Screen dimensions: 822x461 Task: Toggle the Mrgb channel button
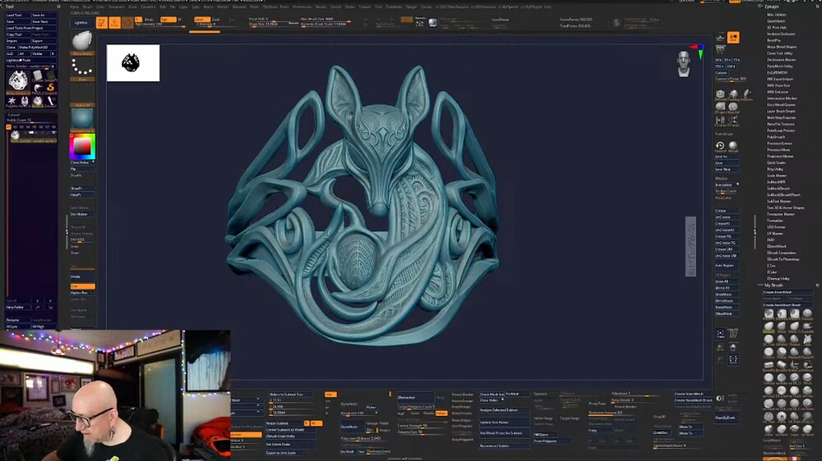149,20
